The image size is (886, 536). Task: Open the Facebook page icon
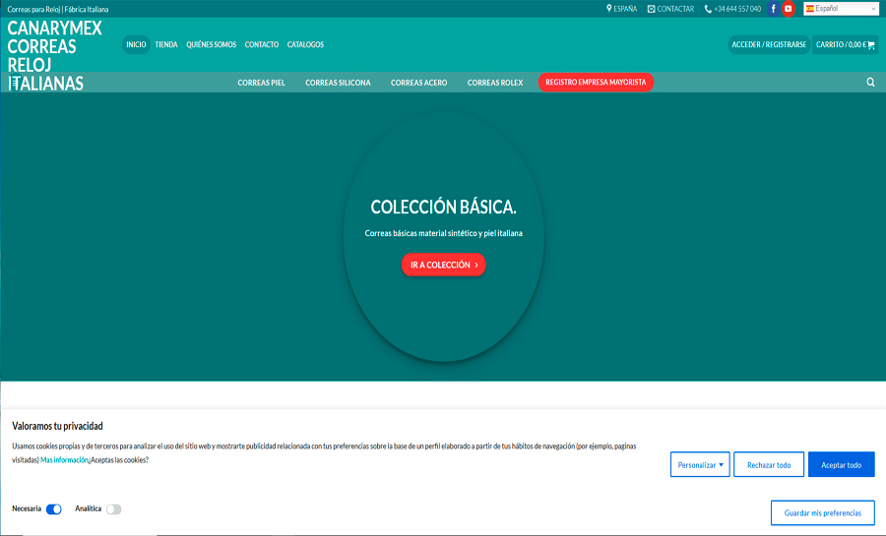[x=773, y=9]
